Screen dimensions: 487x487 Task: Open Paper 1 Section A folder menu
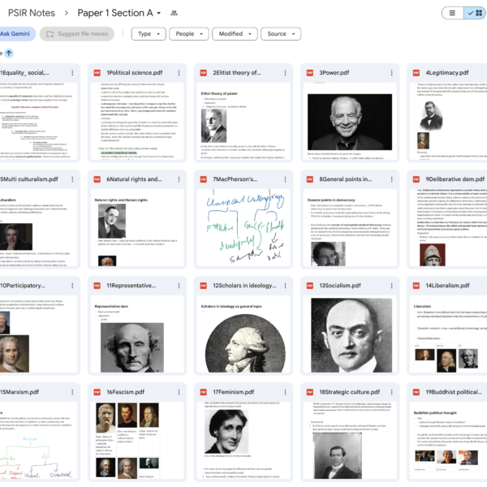pos(119,13)
